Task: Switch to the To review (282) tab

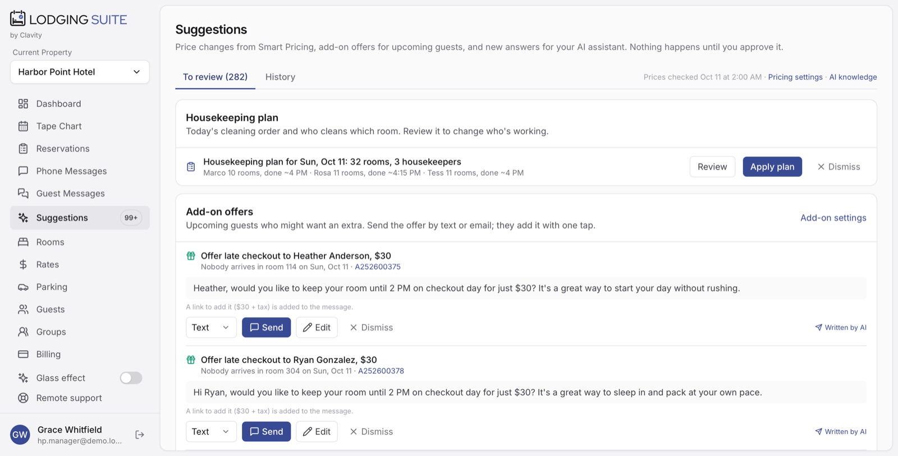Action: point(215,77)
